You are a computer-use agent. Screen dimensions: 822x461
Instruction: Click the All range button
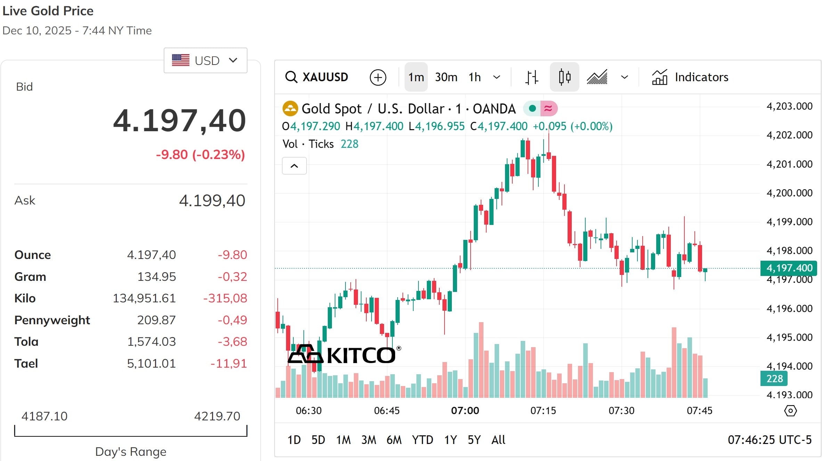point(498,440)
